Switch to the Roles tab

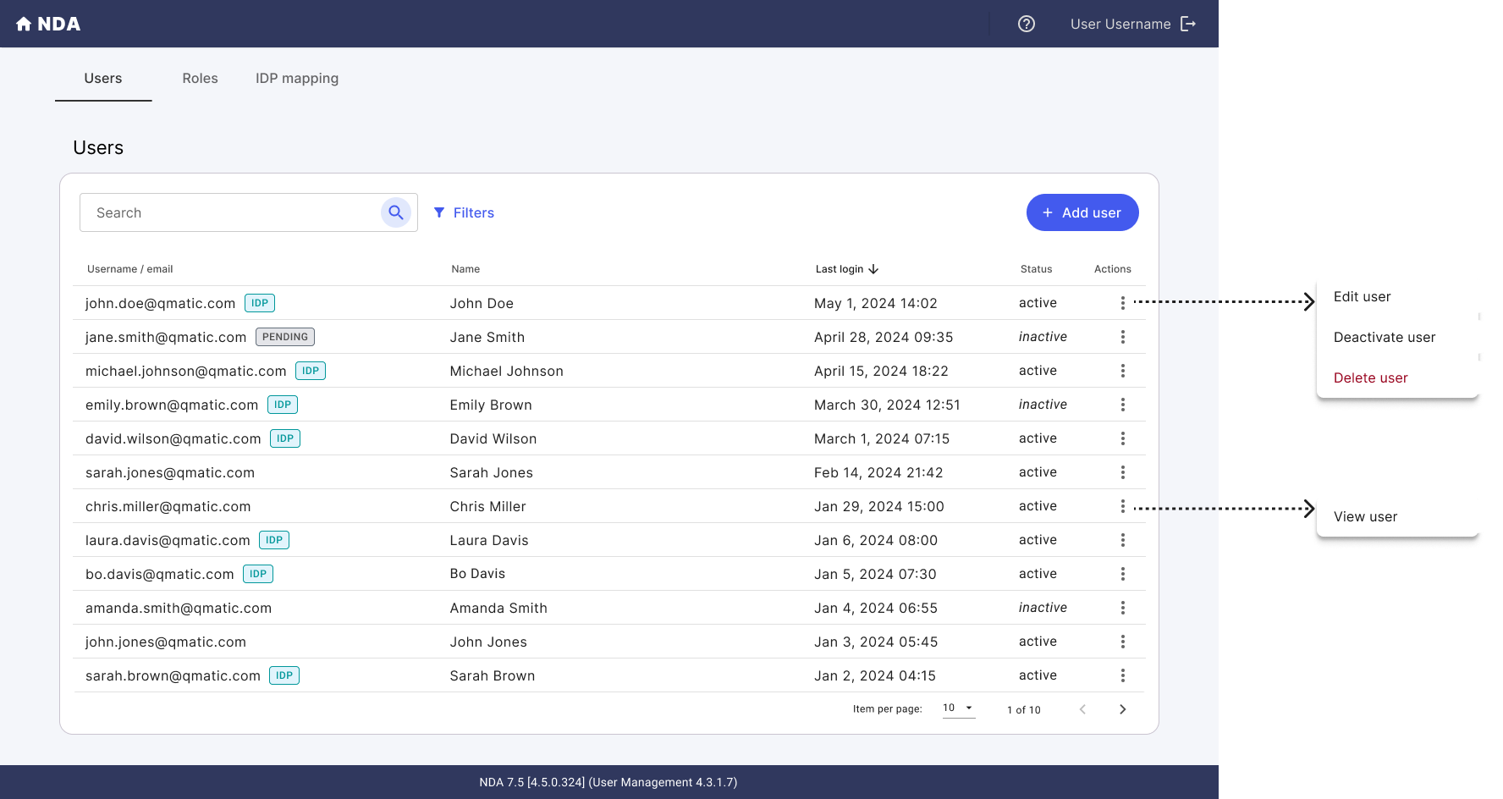[201, 78]
